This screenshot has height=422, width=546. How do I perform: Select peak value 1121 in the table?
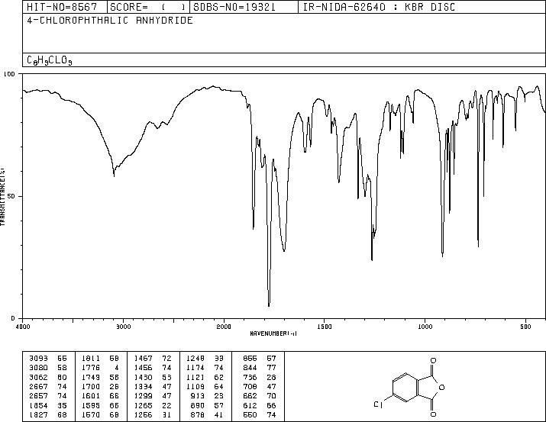195,377
